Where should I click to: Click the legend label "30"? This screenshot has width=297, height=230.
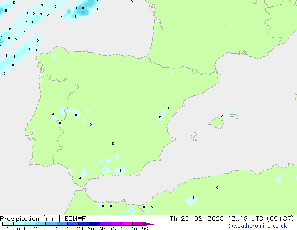coord(102,228)
